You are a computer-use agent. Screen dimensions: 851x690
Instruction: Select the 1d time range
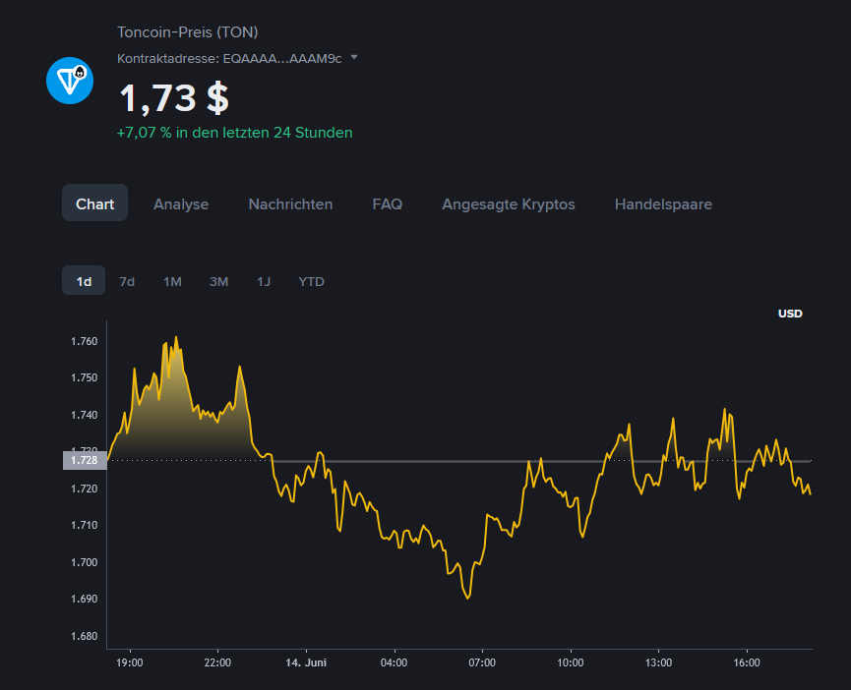point(84,281)
